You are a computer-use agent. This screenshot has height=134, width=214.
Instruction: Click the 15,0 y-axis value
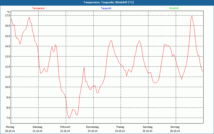[x=7, y=36]
